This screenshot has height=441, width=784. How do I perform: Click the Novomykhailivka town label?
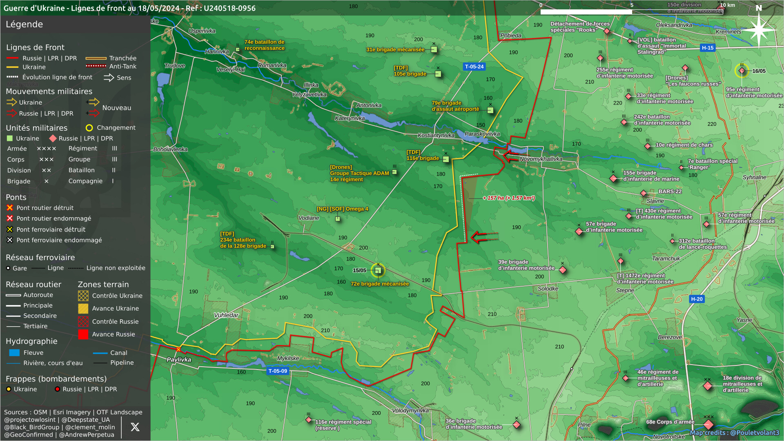pyautogui.click(x=541, y=159)
